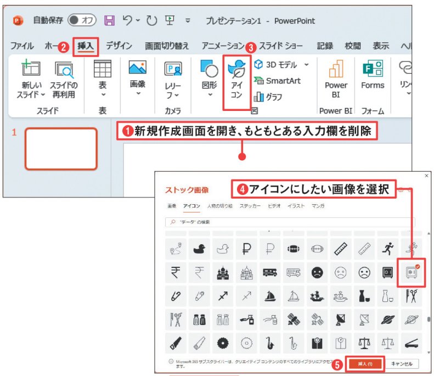Select the filled circular saw blade icon
This screenshot has height=376, width=434.
pos(223,344)
